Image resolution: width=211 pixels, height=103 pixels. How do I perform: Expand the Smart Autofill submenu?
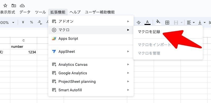91,90
